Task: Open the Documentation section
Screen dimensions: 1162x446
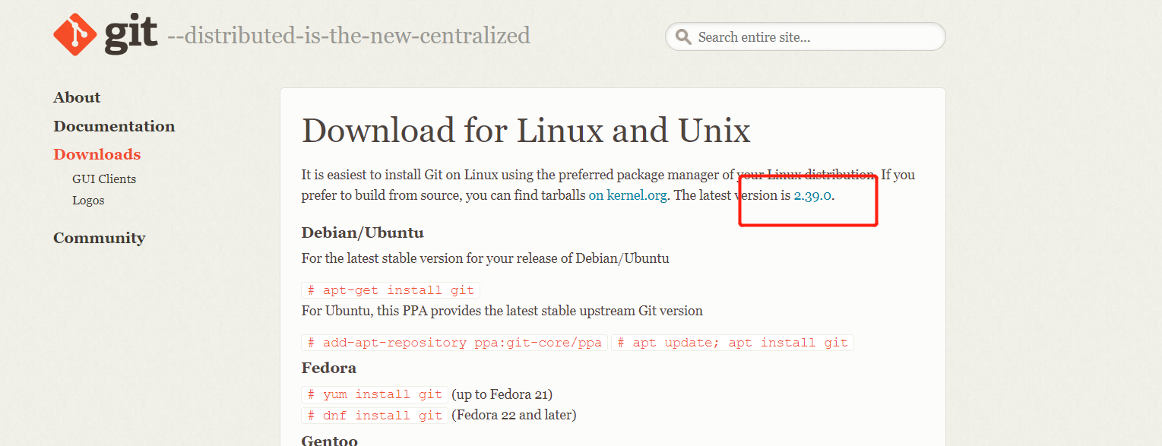Action: (114, 126)
